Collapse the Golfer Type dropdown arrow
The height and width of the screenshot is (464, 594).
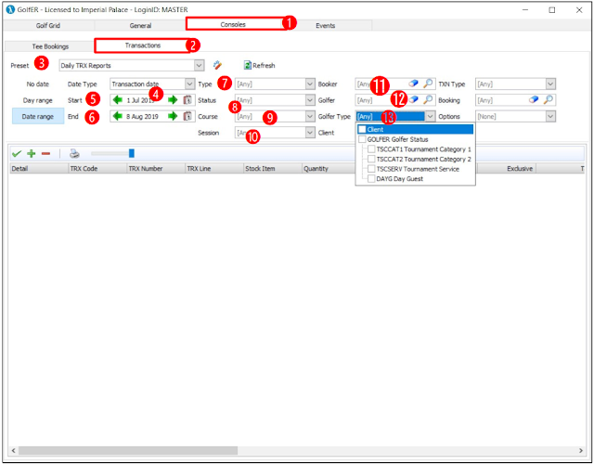point(431,116)
